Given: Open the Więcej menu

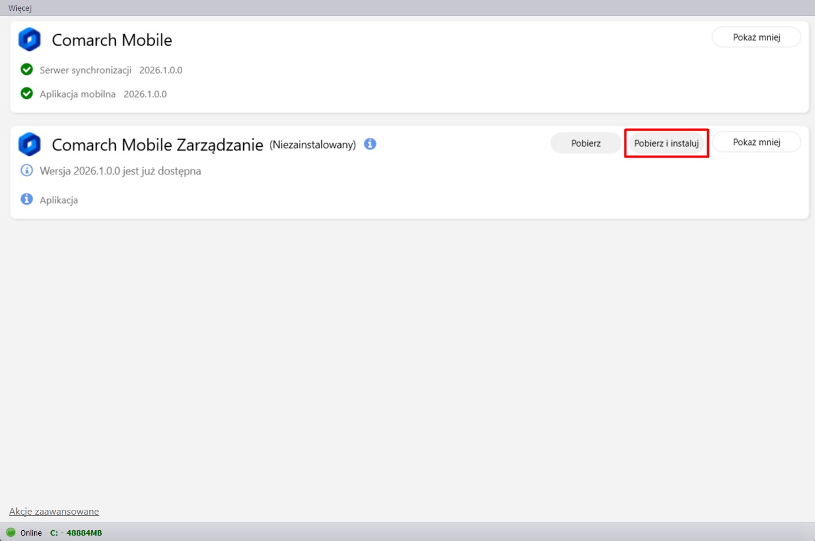Looking at the screenshot, I should pos(20,8).
